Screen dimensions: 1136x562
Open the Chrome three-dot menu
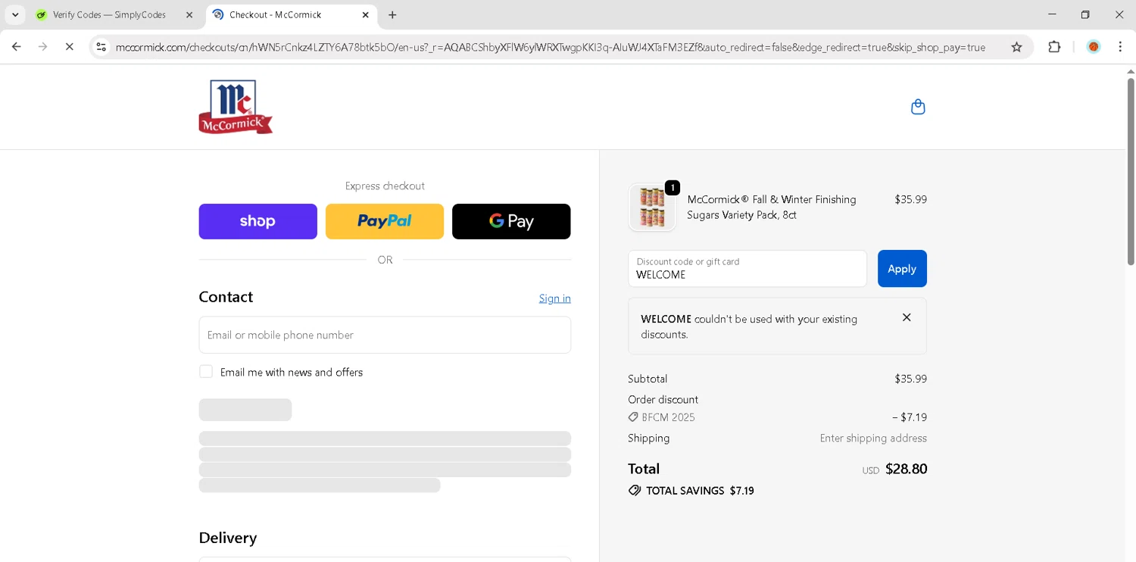[1120, 47]
